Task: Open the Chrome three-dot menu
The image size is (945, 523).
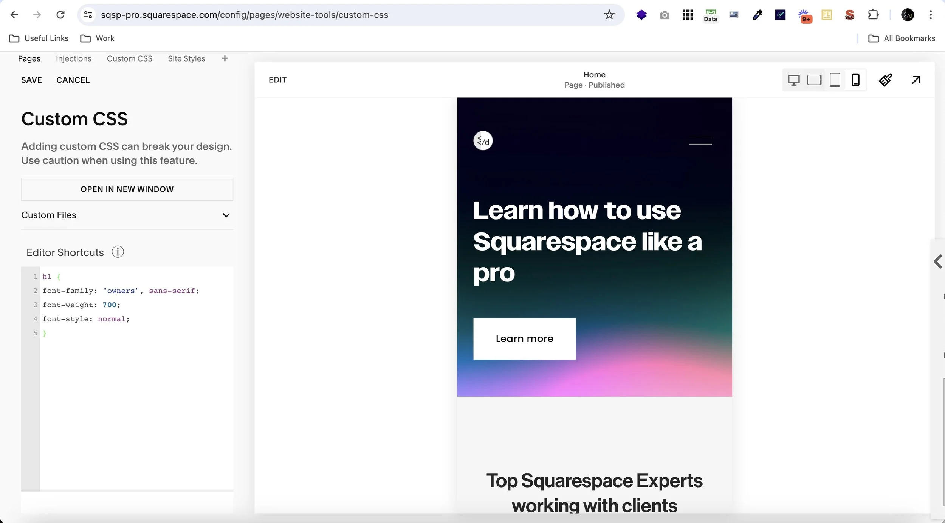Action: [931, 15]
